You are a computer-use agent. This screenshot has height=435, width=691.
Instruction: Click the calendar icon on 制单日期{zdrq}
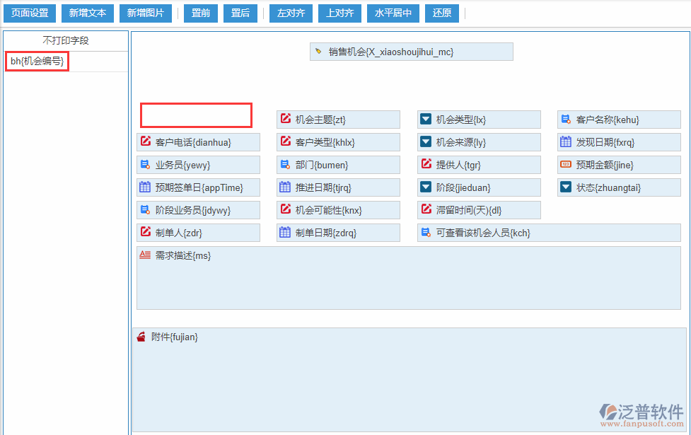286,232
